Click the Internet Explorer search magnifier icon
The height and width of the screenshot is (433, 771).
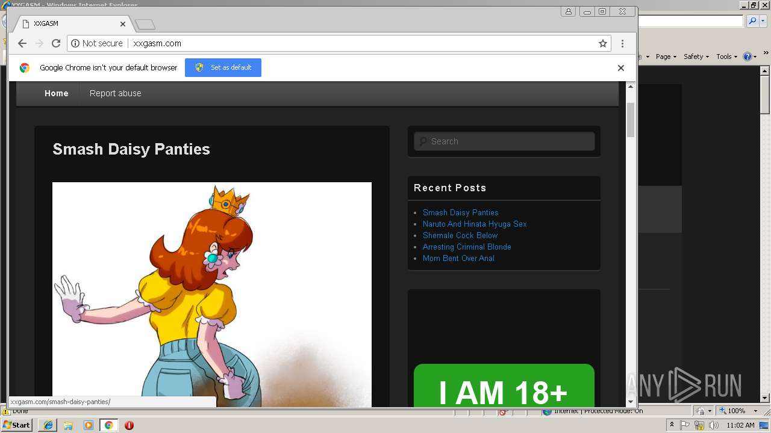[753, 21]
